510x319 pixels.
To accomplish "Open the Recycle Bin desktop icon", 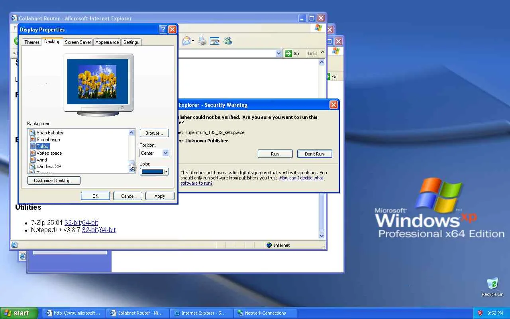I will click(x=492, y=284).
